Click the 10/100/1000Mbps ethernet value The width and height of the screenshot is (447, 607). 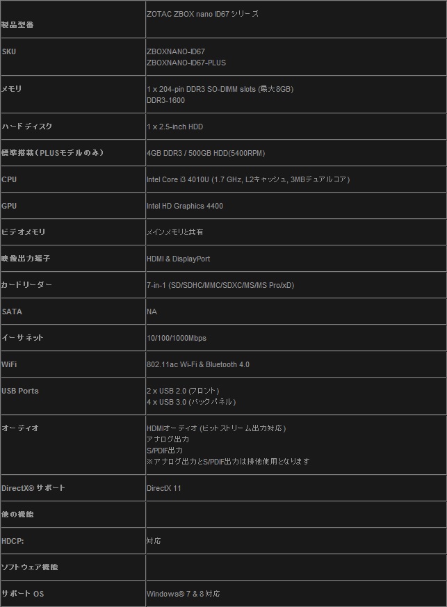tap(176, 338)
